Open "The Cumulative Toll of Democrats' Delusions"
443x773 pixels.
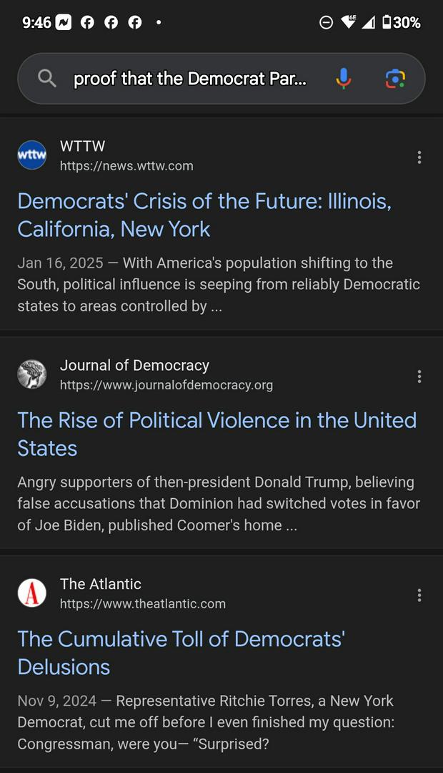tap(181, 653)
